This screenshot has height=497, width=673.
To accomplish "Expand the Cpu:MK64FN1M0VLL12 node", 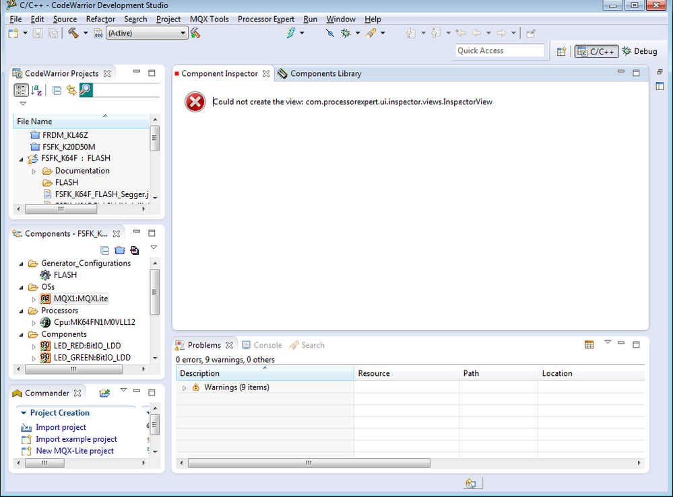I will pyautogui.click(x=34, y=323).
